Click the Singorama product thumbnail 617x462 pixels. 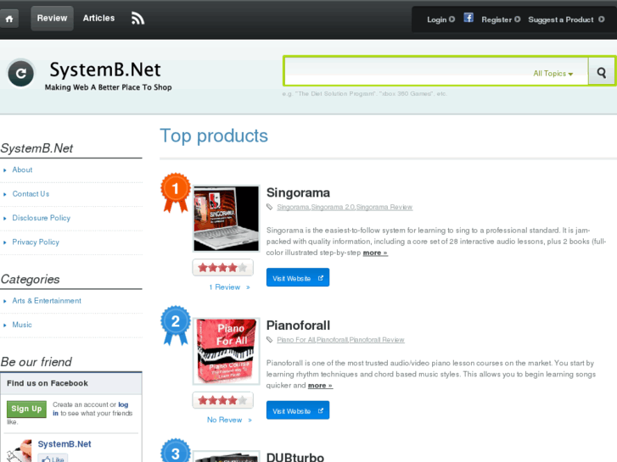227,218
